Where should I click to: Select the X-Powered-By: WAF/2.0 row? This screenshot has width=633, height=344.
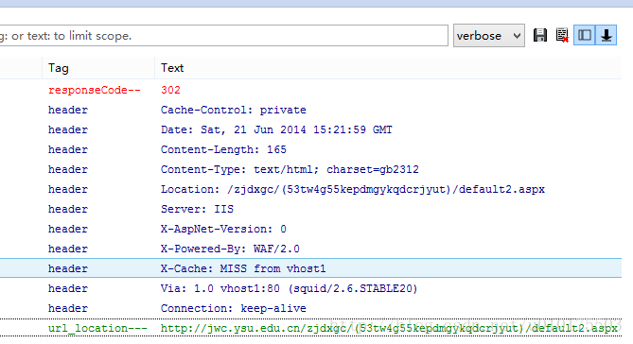pos(311,249)
